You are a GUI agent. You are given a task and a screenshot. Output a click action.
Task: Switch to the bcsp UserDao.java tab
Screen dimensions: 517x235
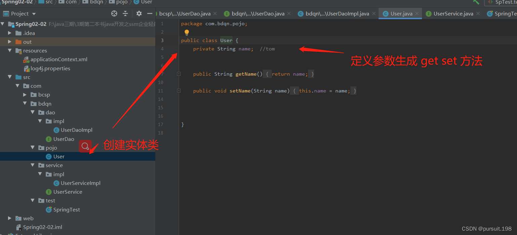click(185, 13)
